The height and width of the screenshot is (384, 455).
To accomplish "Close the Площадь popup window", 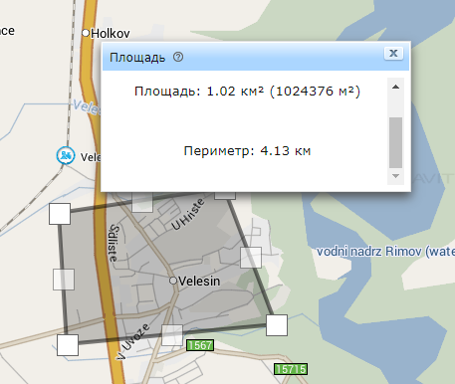I will pyautogui.click(x=393, y=53).
